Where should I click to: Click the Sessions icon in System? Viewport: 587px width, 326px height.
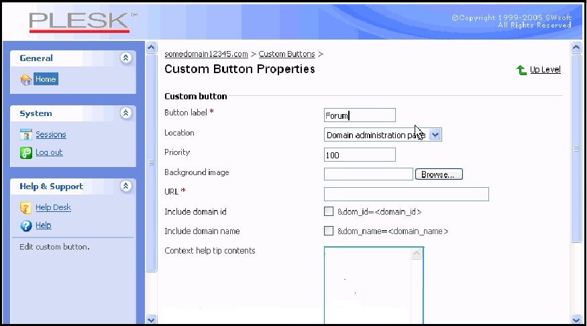26,135
